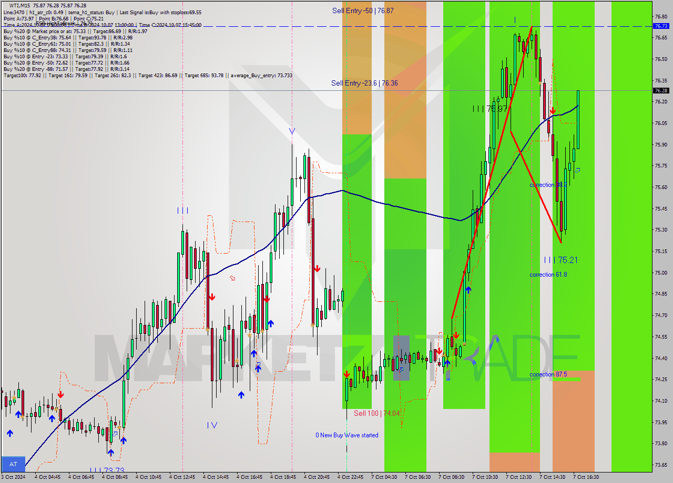The height and width of the screenshot is (483, 673).
Task: Click the Target100: 77.92 summary line
Action: pyautogui.click(x=148, y=76)
